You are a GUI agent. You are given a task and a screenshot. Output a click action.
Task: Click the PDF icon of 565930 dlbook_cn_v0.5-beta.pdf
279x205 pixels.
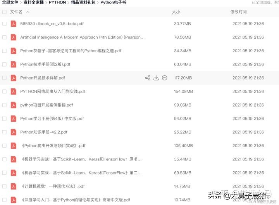point(13,24)
